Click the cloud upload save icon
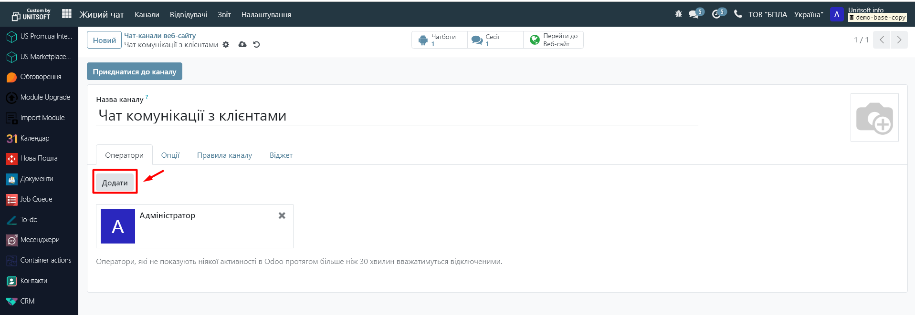Screen dimensions: 915x315 coord(242,45)
